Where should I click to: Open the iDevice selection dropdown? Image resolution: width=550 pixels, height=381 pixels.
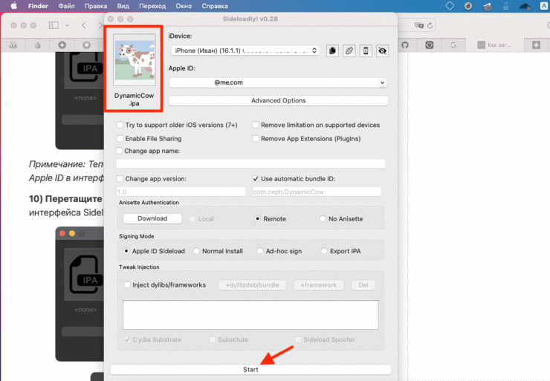click(245, 51)
